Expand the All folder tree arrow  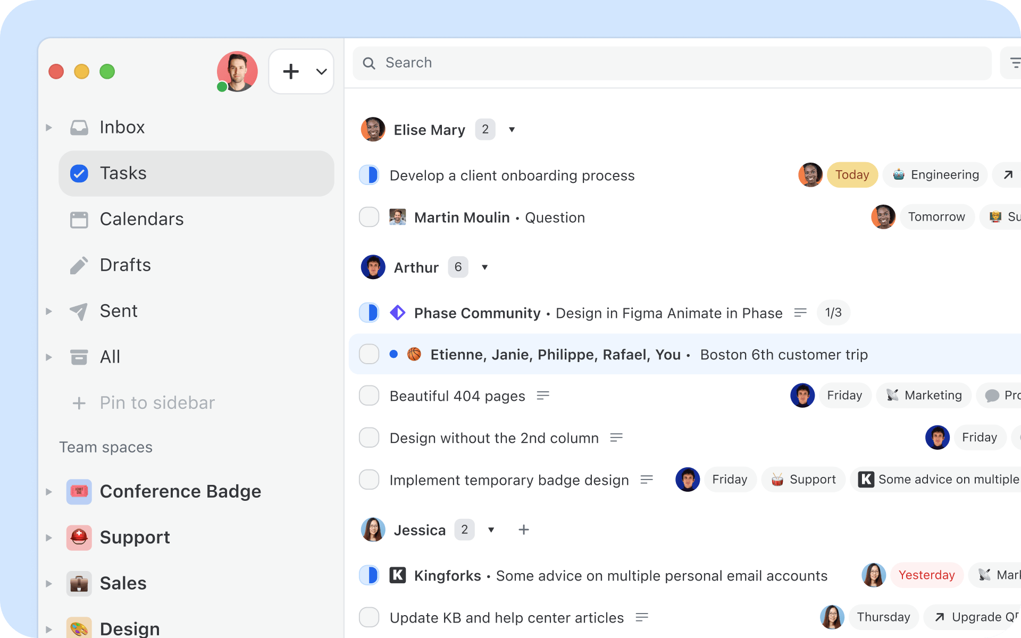point(49,357)
